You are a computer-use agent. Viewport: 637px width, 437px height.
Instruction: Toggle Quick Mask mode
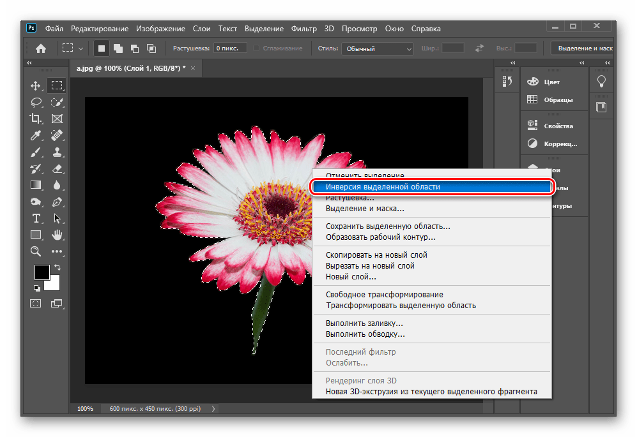pos(36,304)
